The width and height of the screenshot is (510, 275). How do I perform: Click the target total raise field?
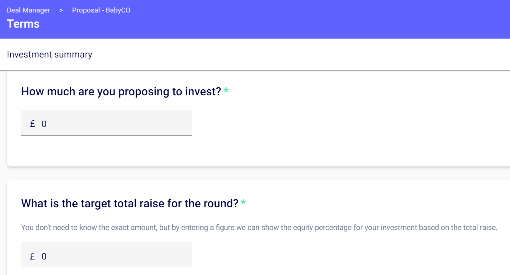pos(114,256)
